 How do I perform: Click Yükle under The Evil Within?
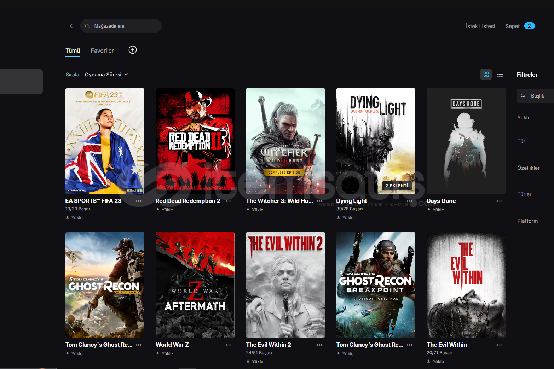[435, 362]
